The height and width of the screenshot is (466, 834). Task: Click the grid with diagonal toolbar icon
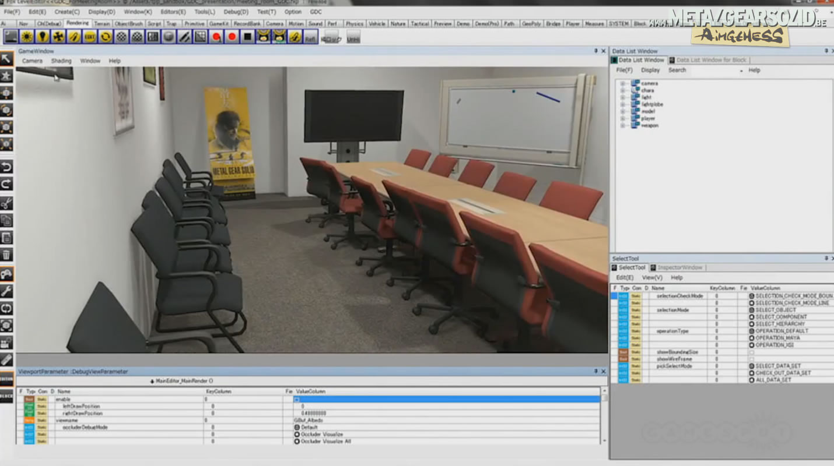pos(200,37)
